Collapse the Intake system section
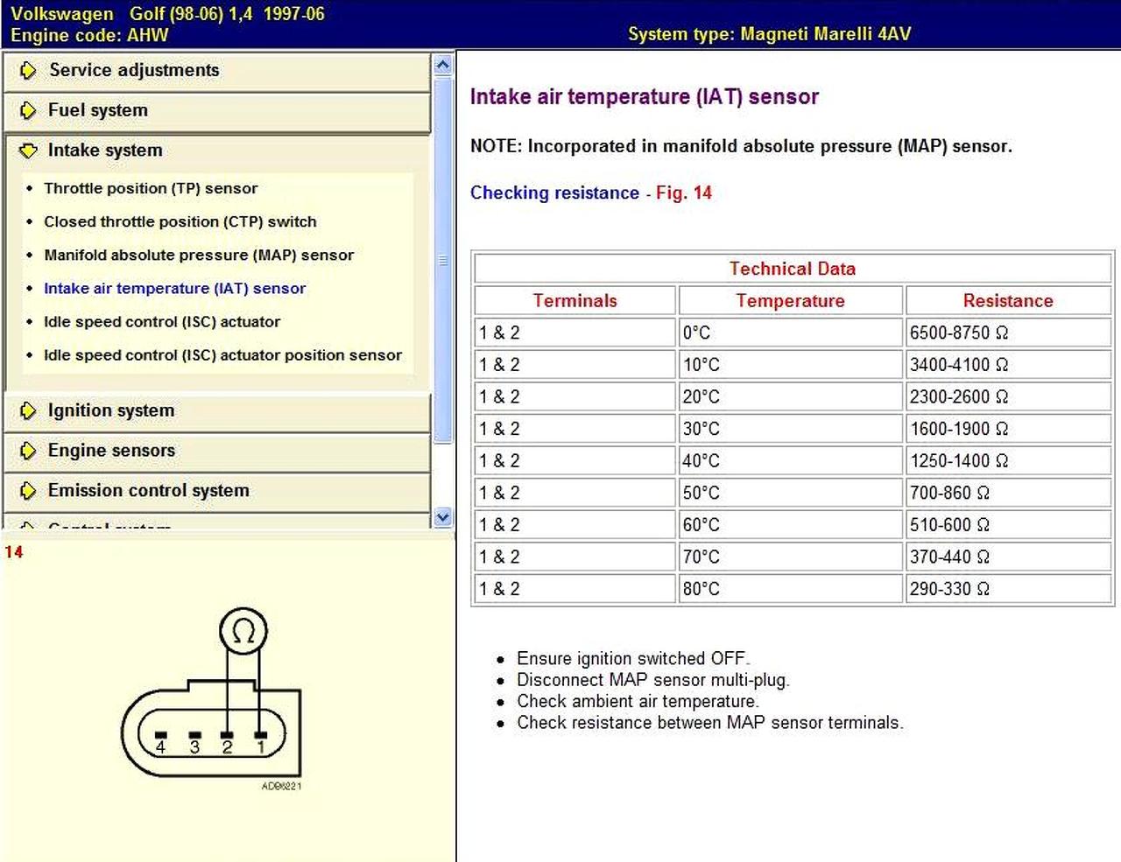1121x862 pixels. [217, 151]
